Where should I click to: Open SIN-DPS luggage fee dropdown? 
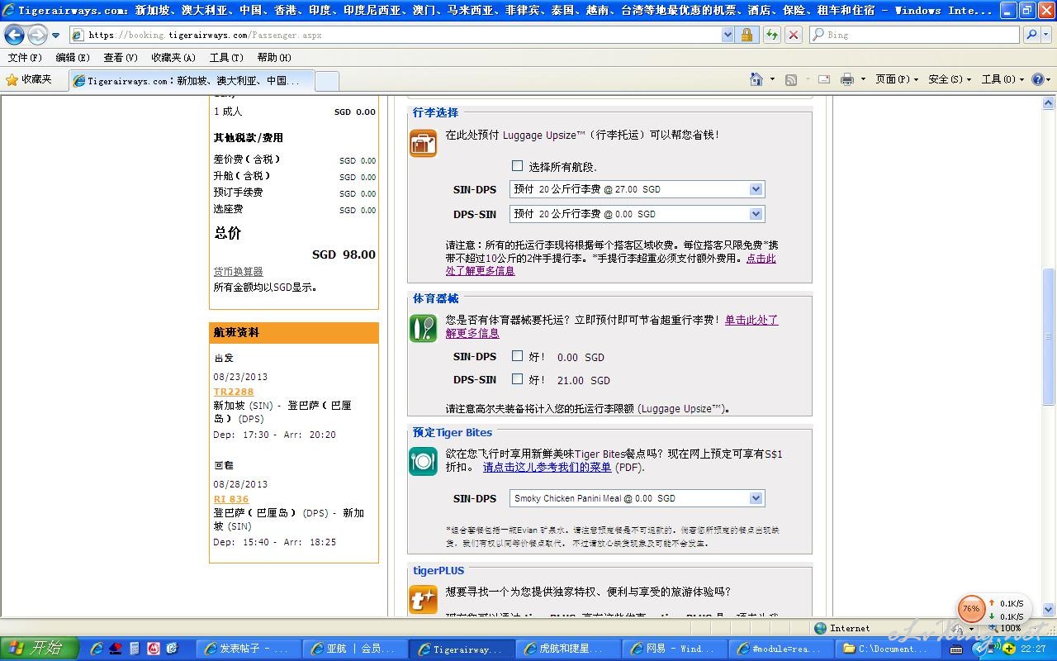tap(637, 189)
